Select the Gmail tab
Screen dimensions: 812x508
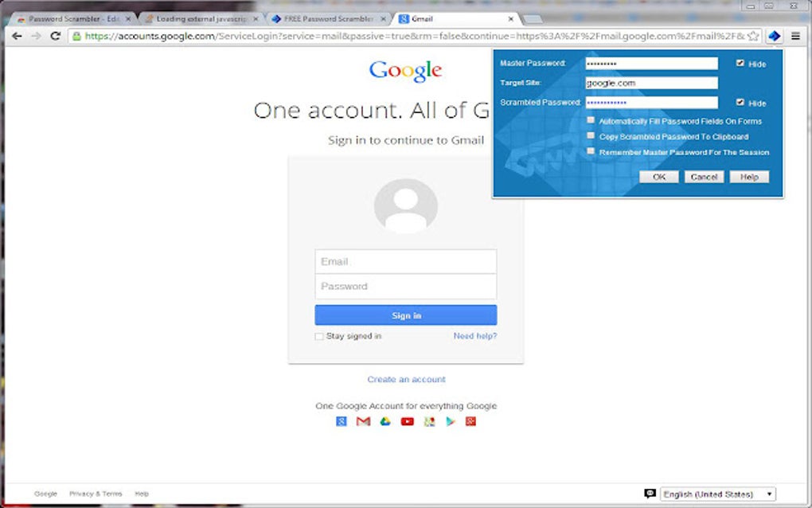[x=455, y=18]
